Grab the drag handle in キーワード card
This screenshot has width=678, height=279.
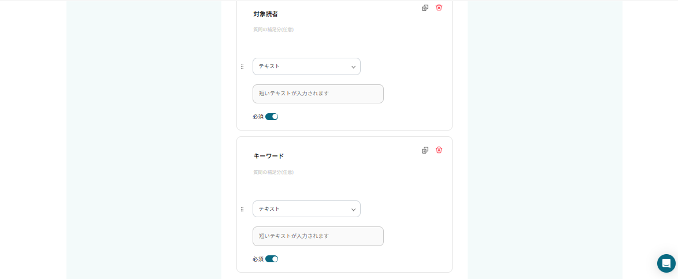pyautogui.click(x=242, y=209)
